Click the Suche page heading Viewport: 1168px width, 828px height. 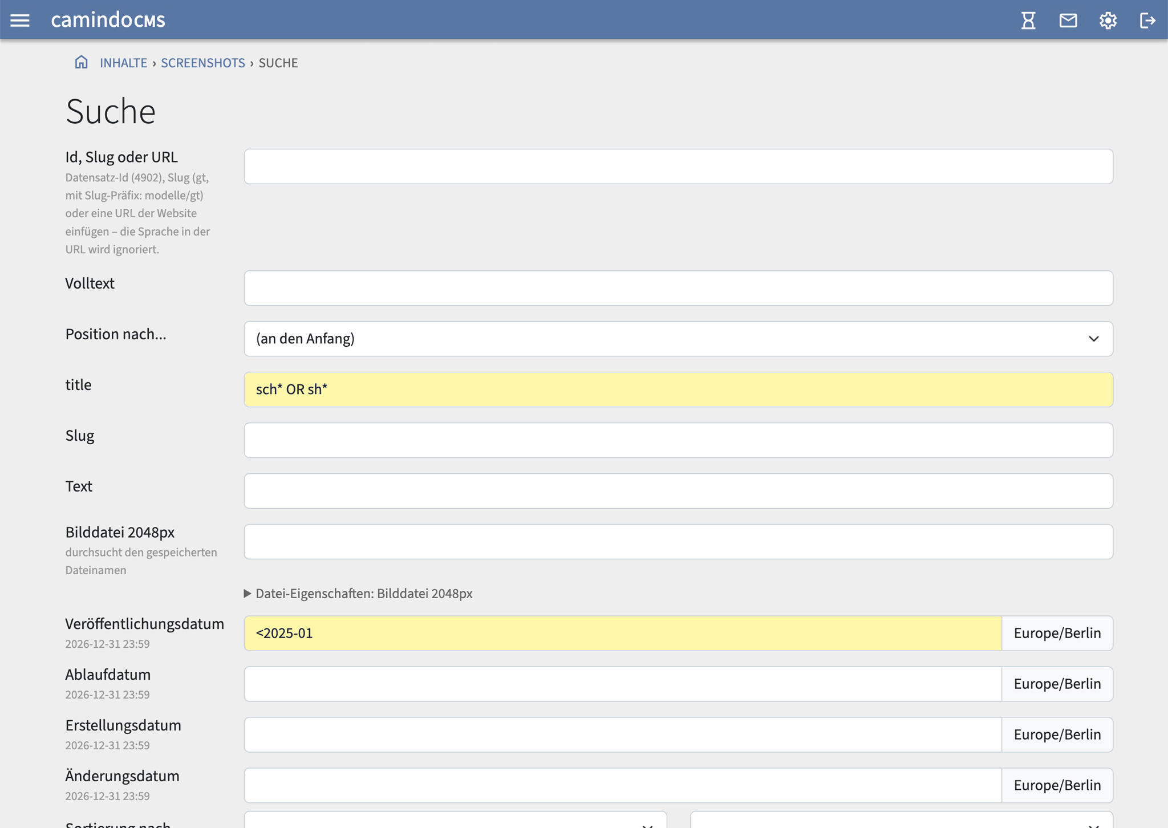[x=110, y=111]
